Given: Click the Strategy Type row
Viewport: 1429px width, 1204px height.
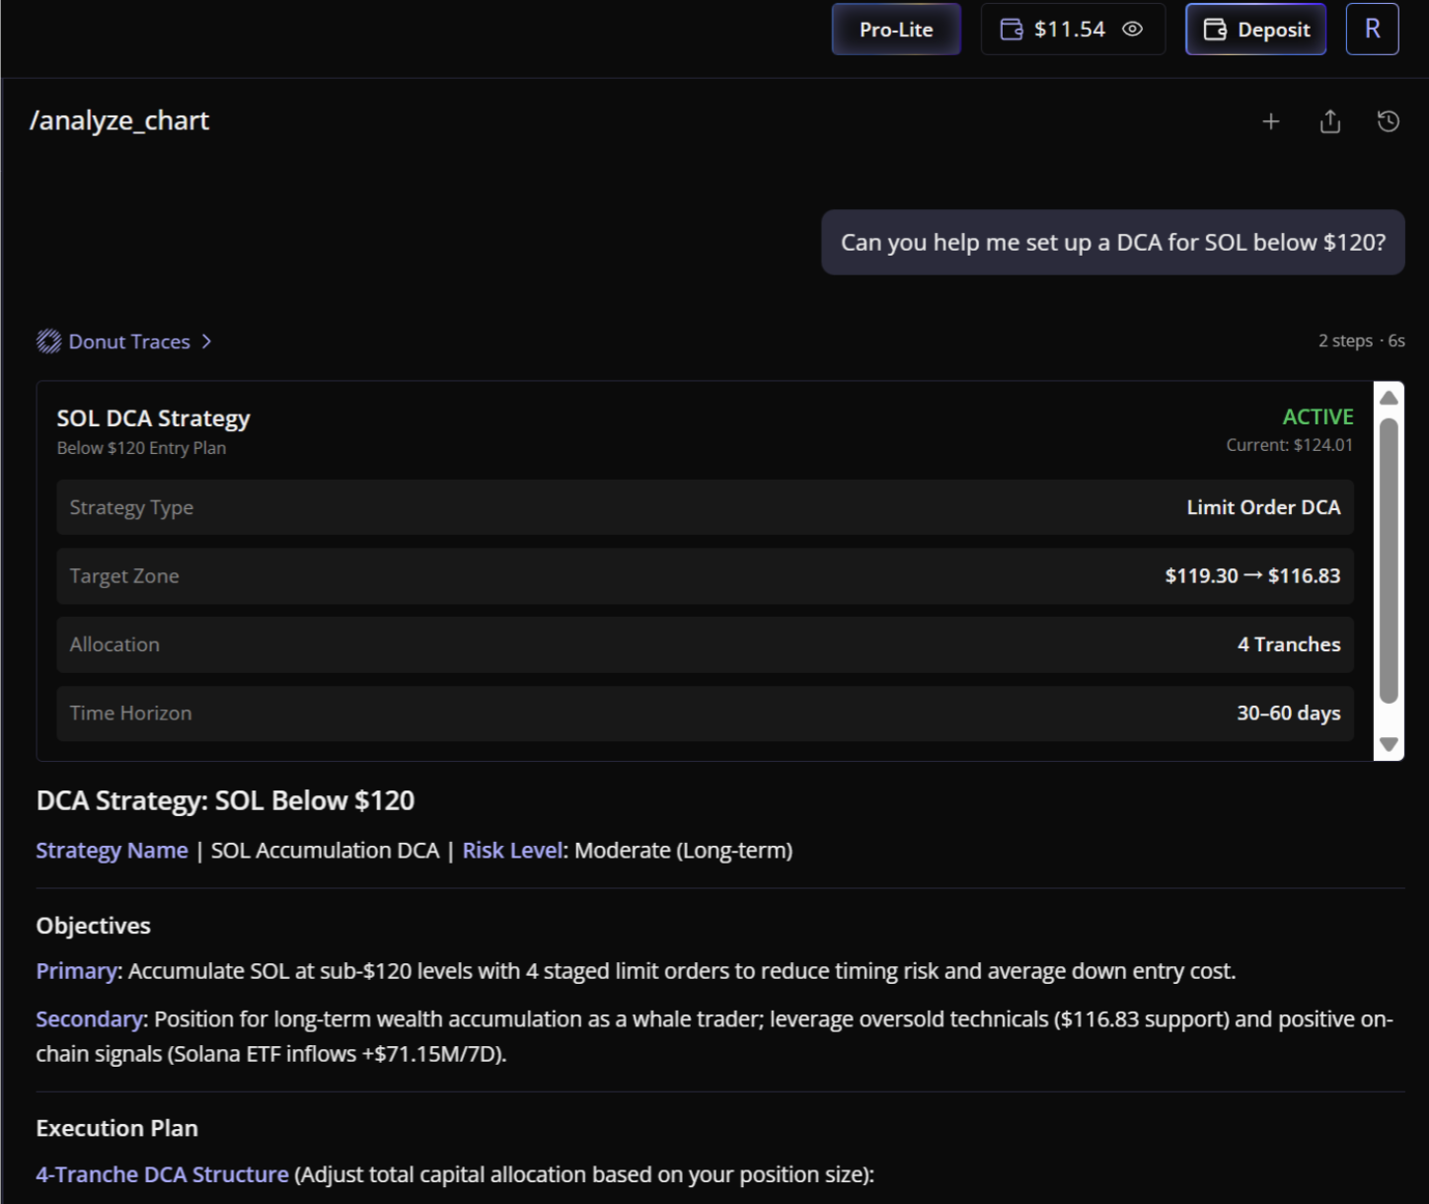Looking at the screenshot, I should (x=705, y=507).
